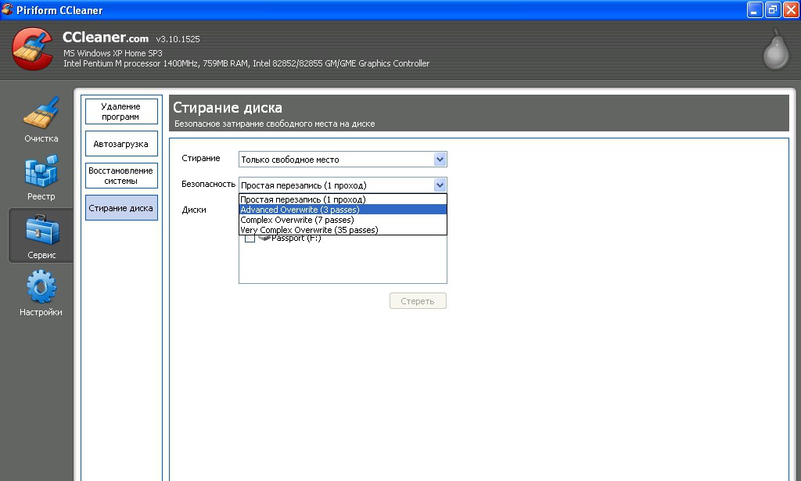Click the Безопасность label

pos(208,184)
